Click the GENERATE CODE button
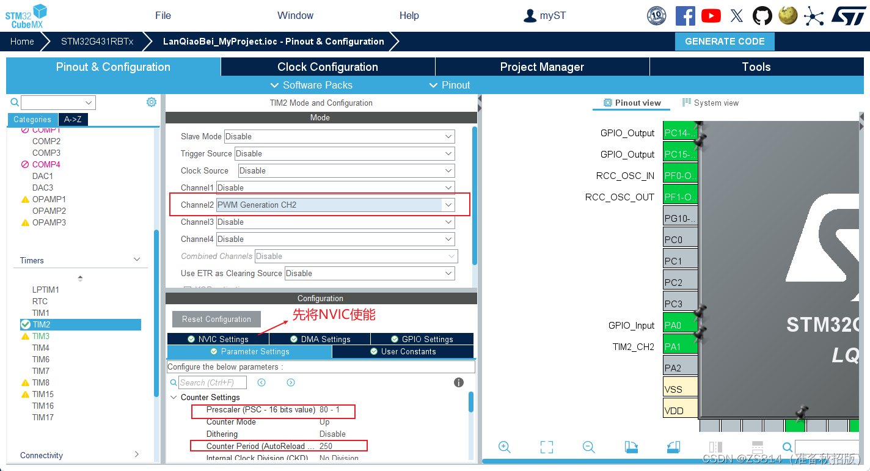Image resolution: width=870 pixels, height=471 pixels. tap(725, 42)
